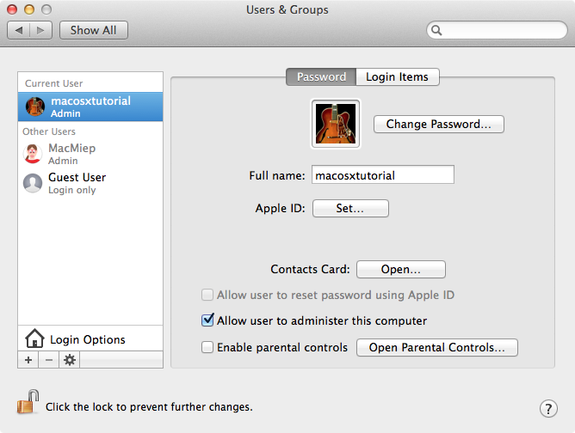Image resolution: width=575 pixels, height=433 pixels.
Task: Open Login Options
Action: (x=90, y=338)
